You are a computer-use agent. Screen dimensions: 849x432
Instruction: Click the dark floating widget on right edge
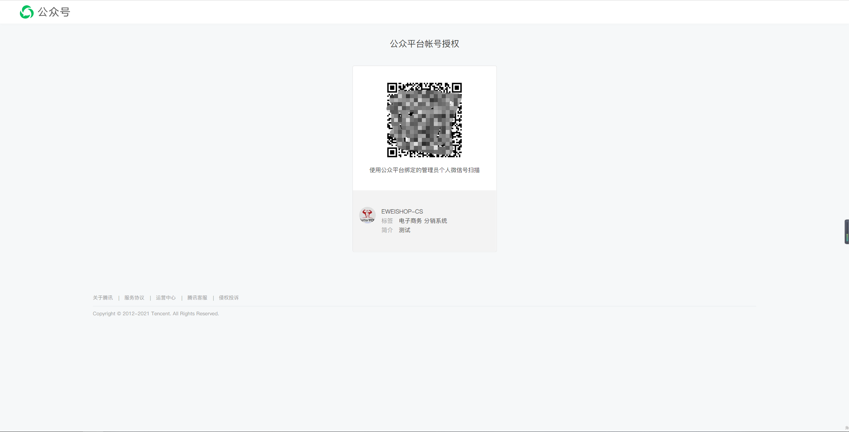pos(847,232)
